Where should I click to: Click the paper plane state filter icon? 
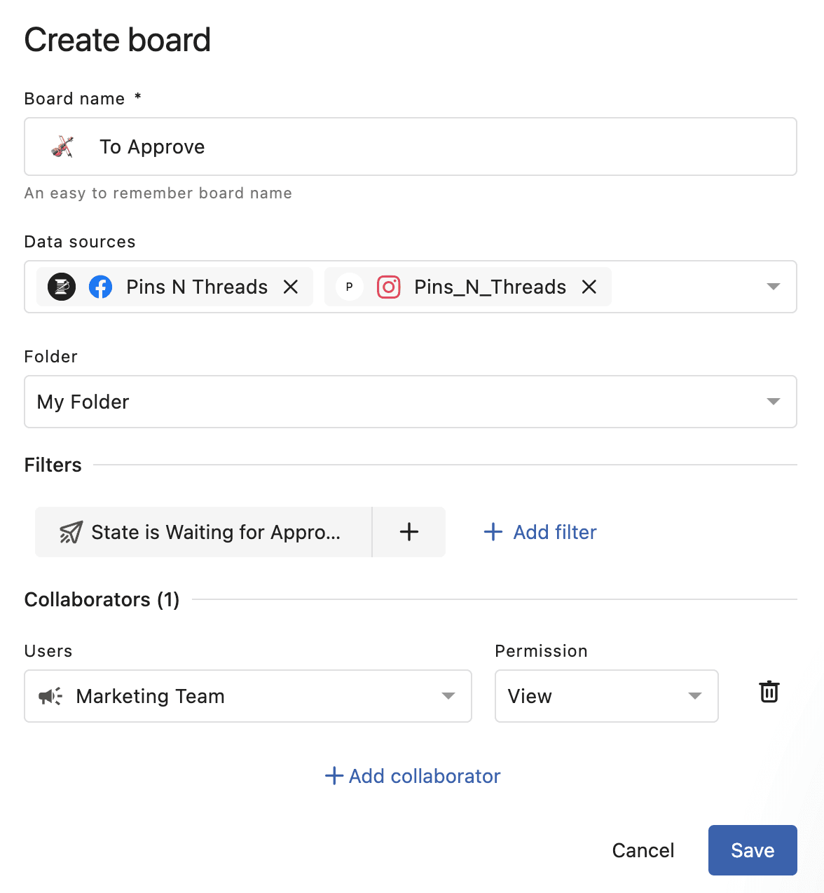[x=71, y=532]
